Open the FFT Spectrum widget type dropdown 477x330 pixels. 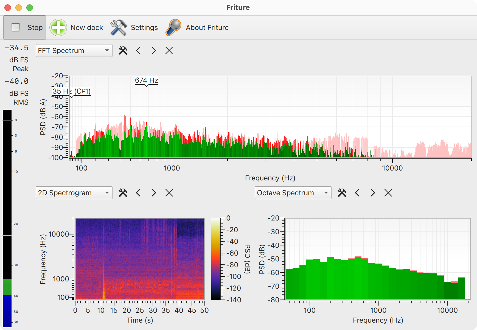click(74, 51)
